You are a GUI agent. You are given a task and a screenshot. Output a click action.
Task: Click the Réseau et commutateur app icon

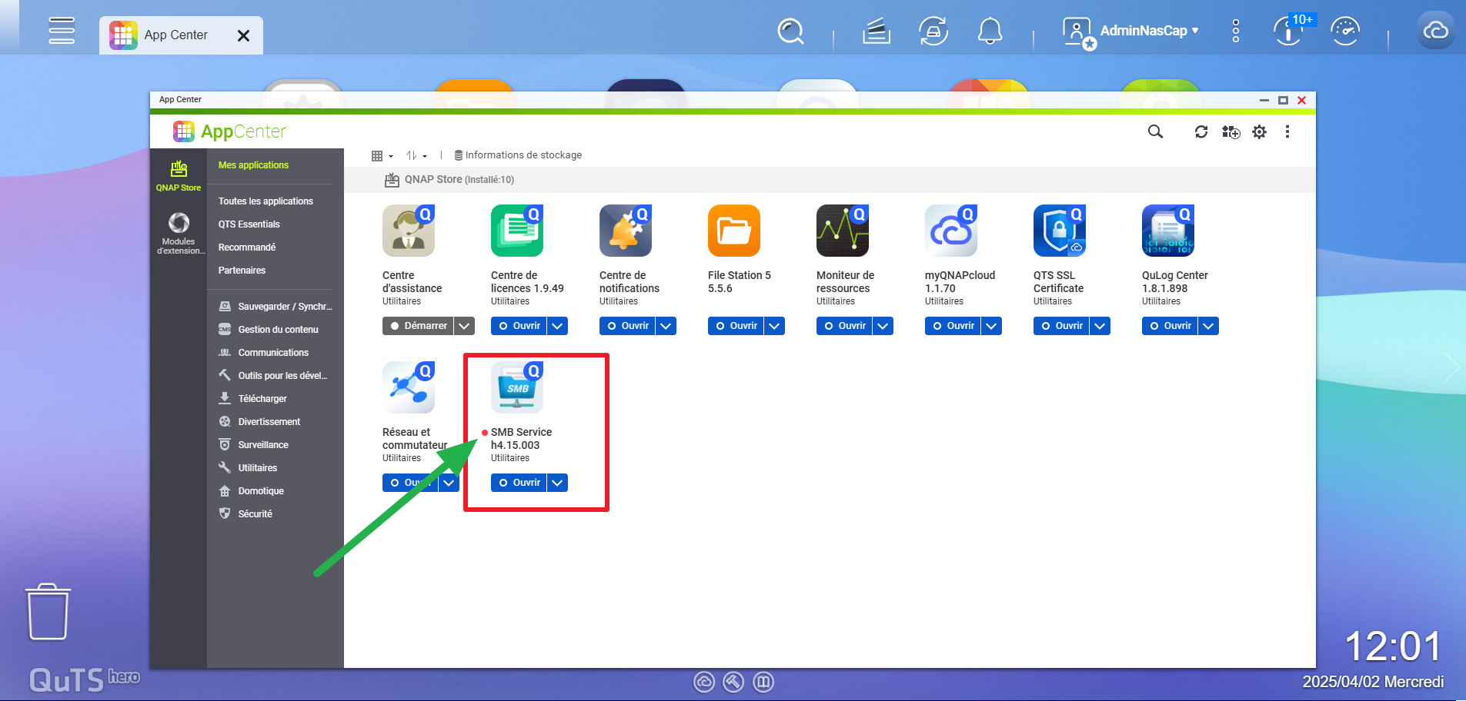(409, 387)
